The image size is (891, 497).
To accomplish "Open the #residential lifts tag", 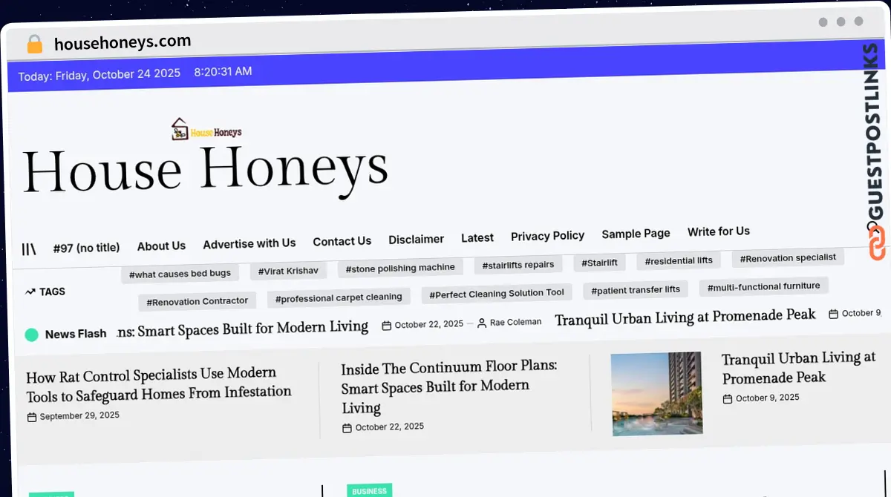I will coord(679,261).
